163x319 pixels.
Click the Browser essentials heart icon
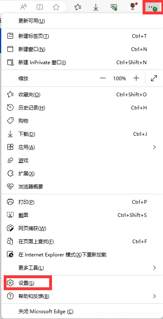114,7
